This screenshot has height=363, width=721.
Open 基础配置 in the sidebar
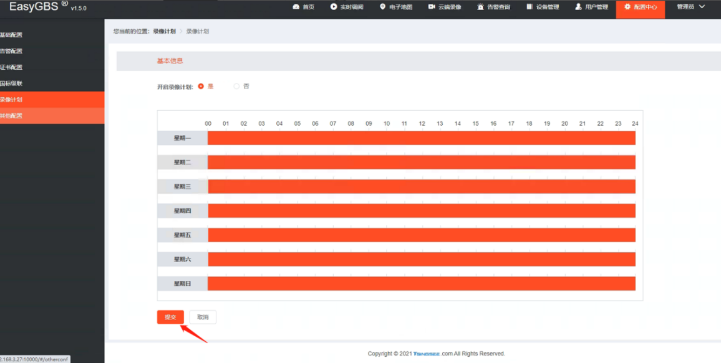click(x=52, y=35)
